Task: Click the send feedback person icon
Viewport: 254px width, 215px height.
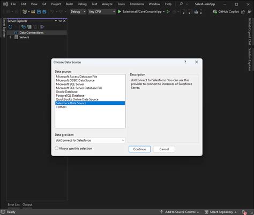Action: [x=249, y=12]
